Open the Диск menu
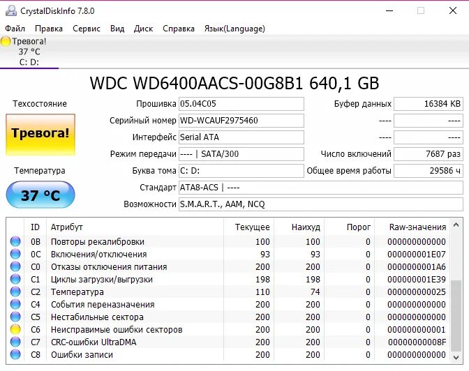This screenshot has width=469, height=371. click(x=143, y=29)
